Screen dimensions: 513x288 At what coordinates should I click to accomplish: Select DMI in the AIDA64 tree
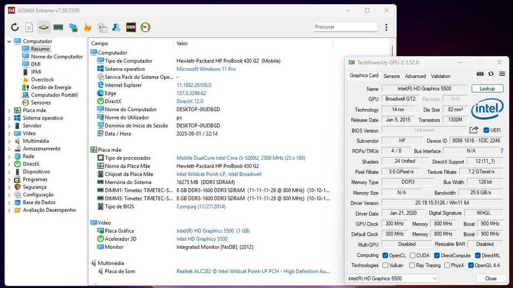click(36, 64)
